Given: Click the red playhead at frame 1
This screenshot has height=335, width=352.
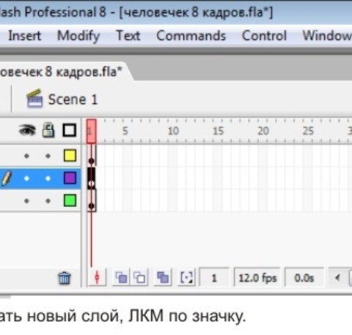Looking at the screenshot, I should 91,131.
